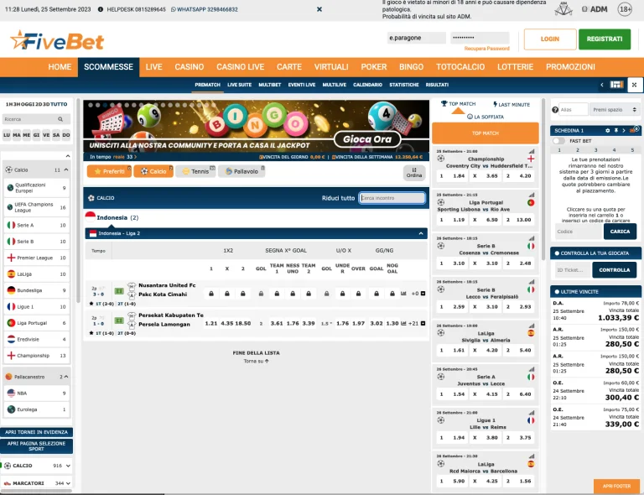Open statistics icon for Sporting Lisbona match
Screen dimensions: 644x495
pyautogui.click(x=532, y=195)
